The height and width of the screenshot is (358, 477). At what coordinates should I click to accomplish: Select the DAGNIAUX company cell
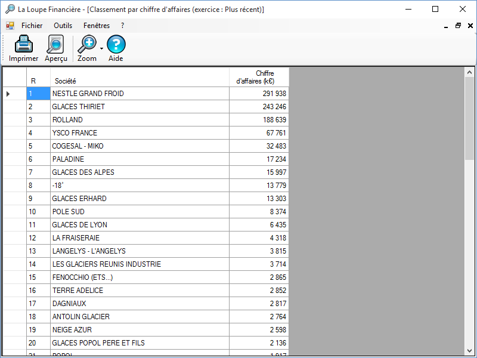pyautogui.click(x=140, y=303)
